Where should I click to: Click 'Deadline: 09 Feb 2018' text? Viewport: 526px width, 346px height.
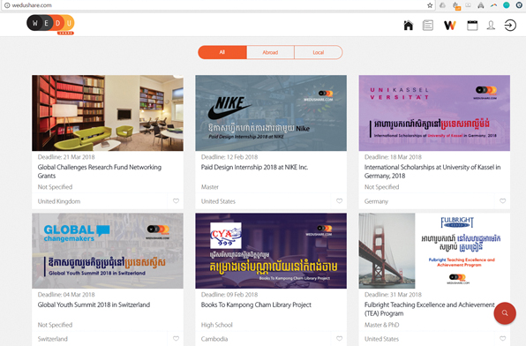229,294
